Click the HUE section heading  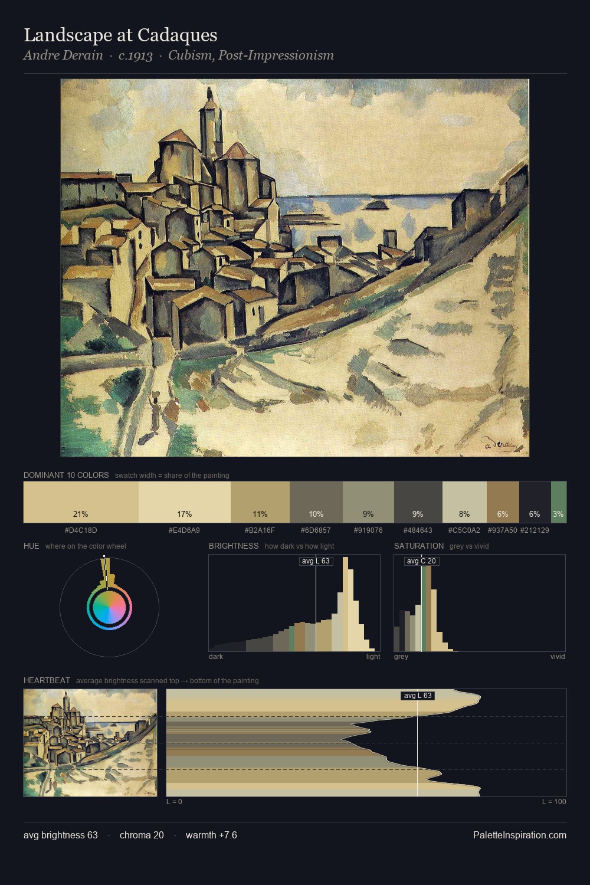31,546
